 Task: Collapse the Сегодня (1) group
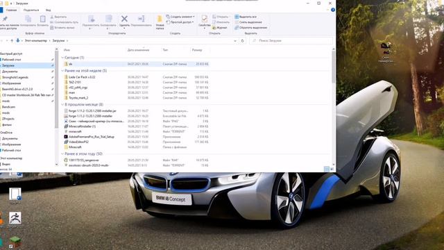point(62,58)
